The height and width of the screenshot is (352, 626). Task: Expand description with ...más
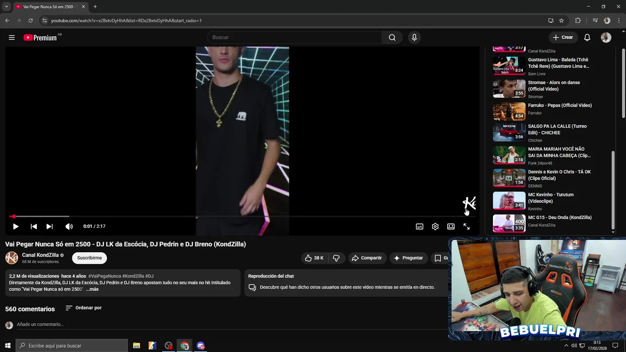(x=92, y=289)
